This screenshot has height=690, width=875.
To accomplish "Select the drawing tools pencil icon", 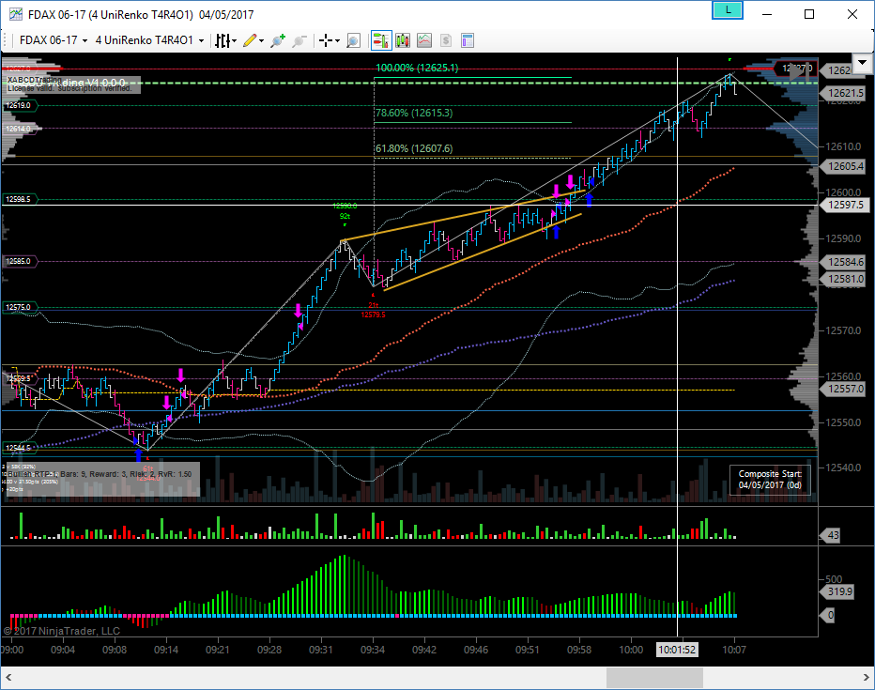I will (250, 40).
